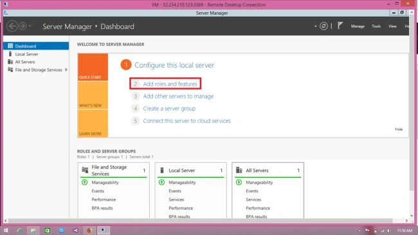This screenshot has height=235, width=418.
Task: Click the vertical scrollbar down arrow
Action: tap(412, 216)
